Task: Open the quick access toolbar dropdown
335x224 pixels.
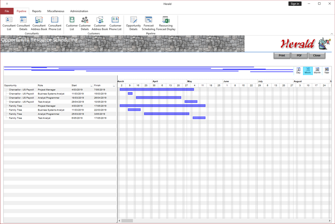Action: click(x=7, y=4)
